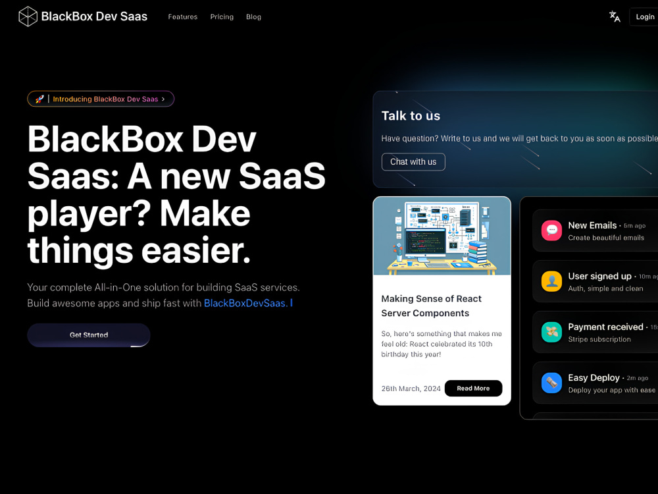
Task: Open the Blog nav link
Action: tap(253, 17)
